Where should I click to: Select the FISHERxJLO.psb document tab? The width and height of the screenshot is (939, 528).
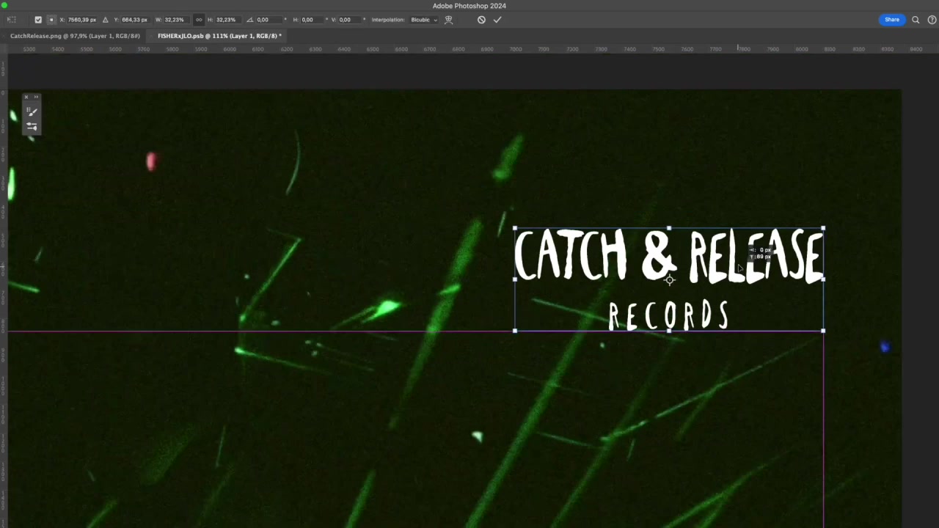pos(219,36)
